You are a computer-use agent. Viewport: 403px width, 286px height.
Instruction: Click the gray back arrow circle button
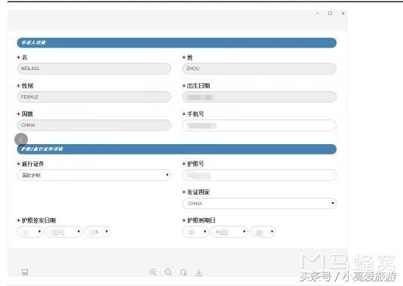(x=21, y=140)
